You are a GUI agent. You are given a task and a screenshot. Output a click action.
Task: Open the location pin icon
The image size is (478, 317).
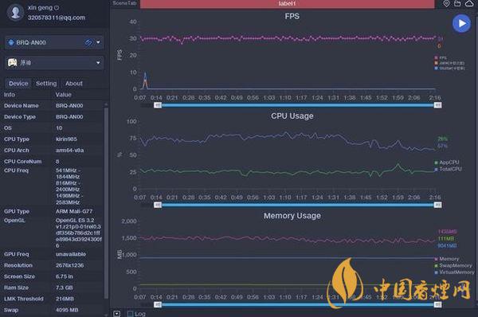click(446, 4)
